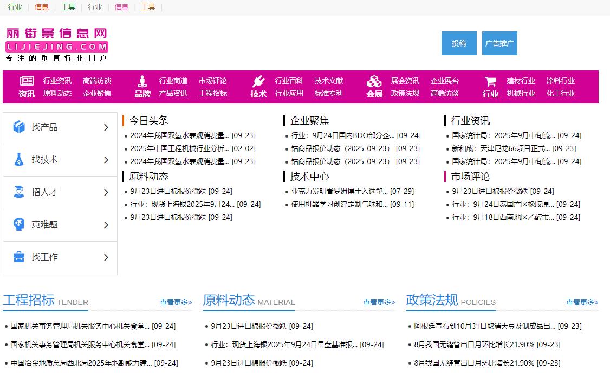Click the 资讯 newspaper icon in navigation bar
This screenshot has height=384, width=610.
coord(27,81)
